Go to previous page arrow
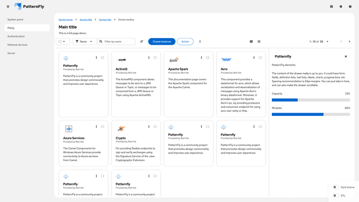Screen dimensions: 359x202 coord(341,41)
